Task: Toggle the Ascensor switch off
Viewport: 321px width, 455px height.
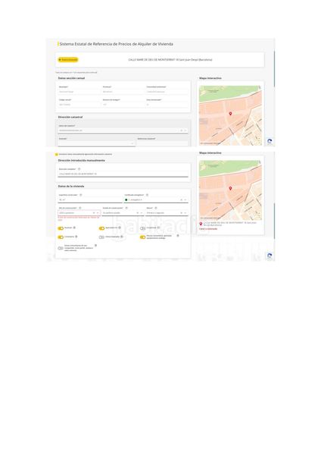Action: (61, 228)
